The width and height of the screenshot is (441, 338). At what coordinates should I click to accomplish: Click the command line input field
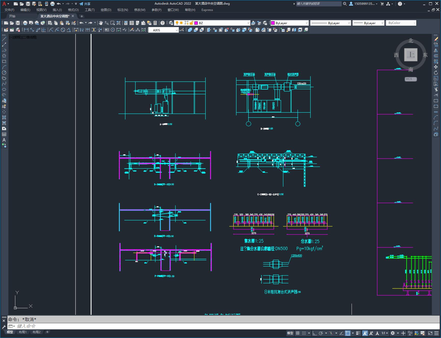coord(224,326)
